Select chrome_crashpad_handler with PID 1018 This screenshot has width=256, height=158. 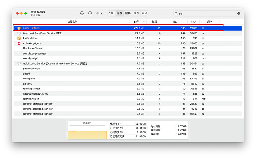[128, 109]
